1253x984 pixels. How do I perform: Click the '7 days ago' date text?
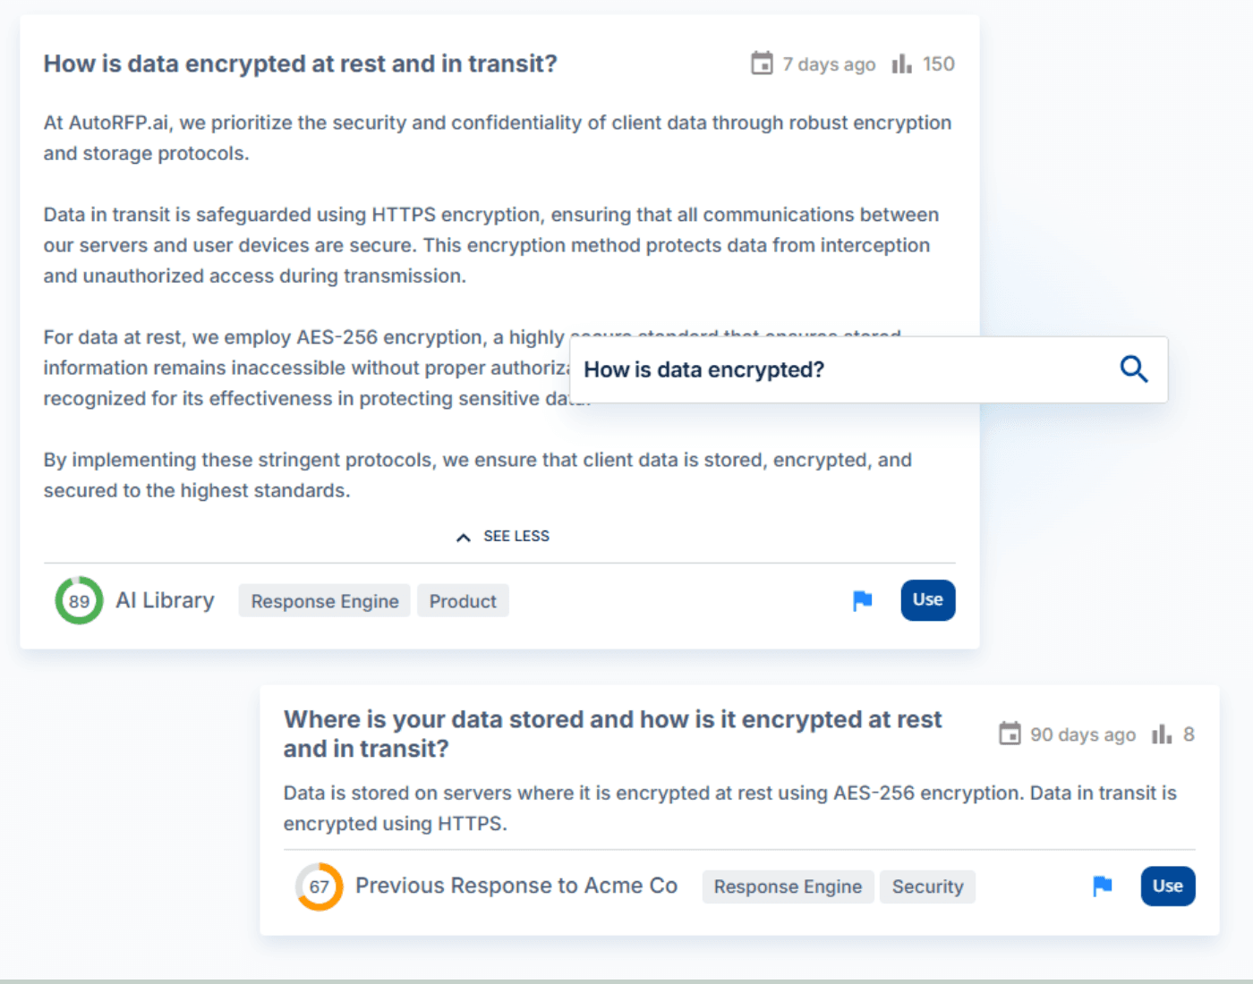tap(829, 64)
